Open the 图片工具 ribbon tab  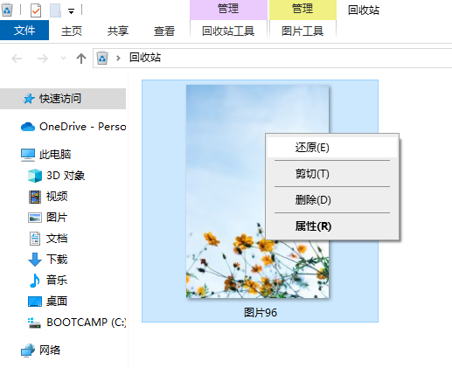pyautogui.click(x=302, y=31)
